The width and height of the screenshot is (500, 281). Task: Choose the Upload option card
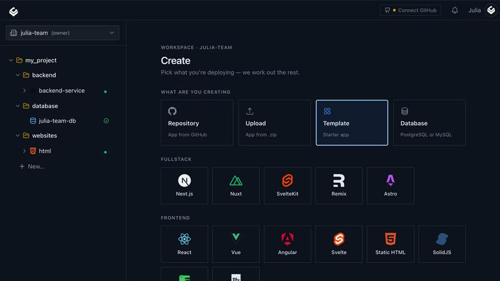274,122
